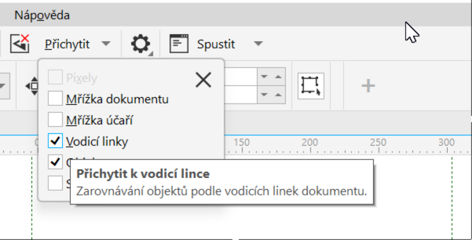Click the dashed bounding box selection icon
472x240 pixels.
311,86
